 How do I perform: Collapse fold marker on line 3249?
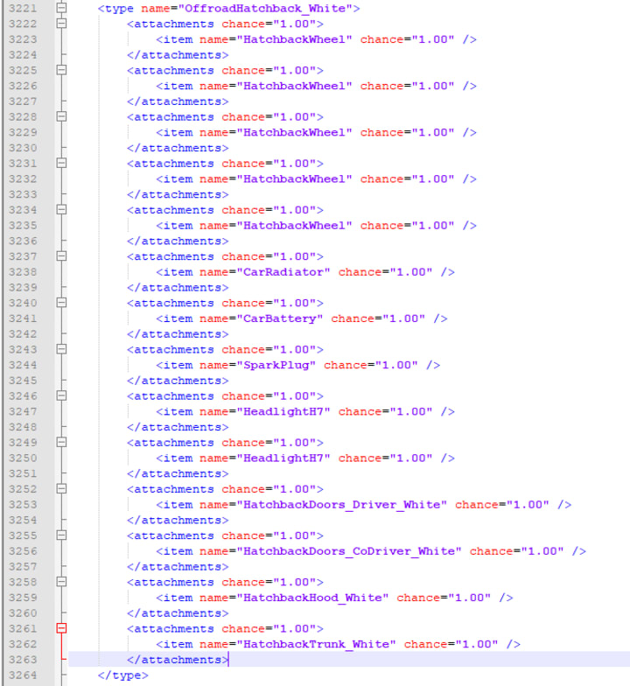(x=61, y=442)
